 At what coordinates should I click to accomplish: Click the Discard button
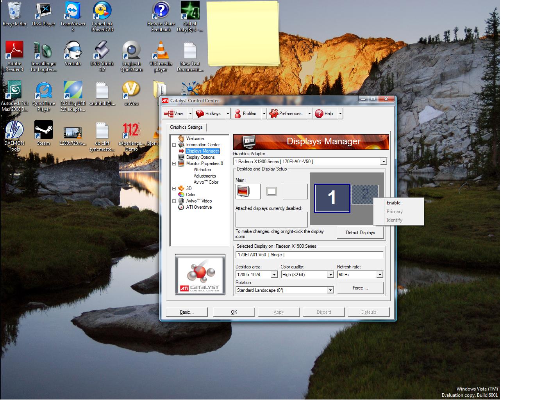(324, 312)
